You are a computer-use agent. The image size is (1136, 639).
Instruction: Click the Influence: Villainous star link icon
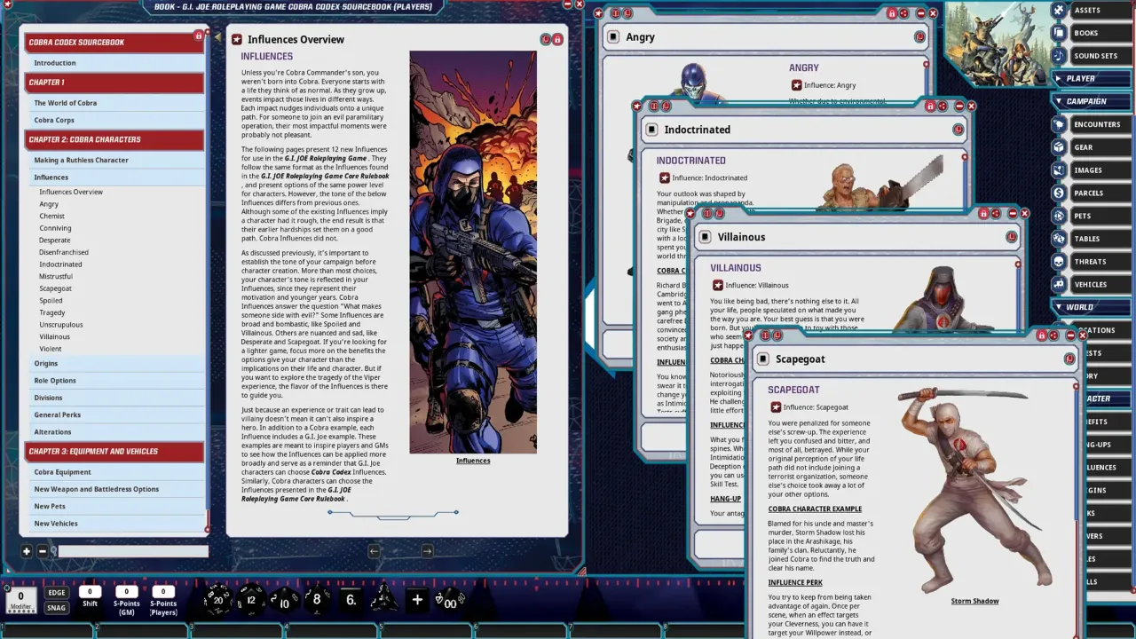click(718, 286)
